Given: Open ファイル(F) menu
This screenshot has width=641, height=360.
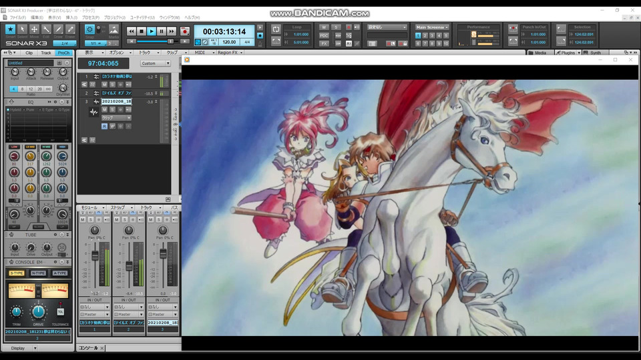Looking at the screenshot, I should (17, 17).
